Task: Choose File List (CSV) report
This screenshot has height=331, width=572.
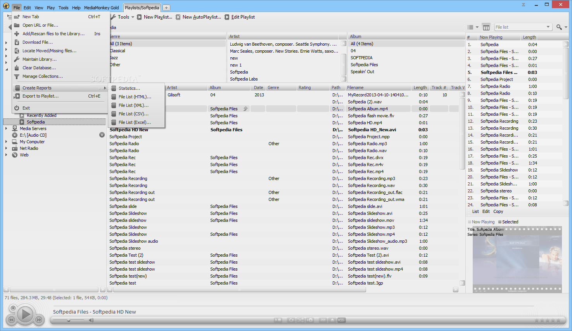Action: pyautogui.click(x=137, y=114)
